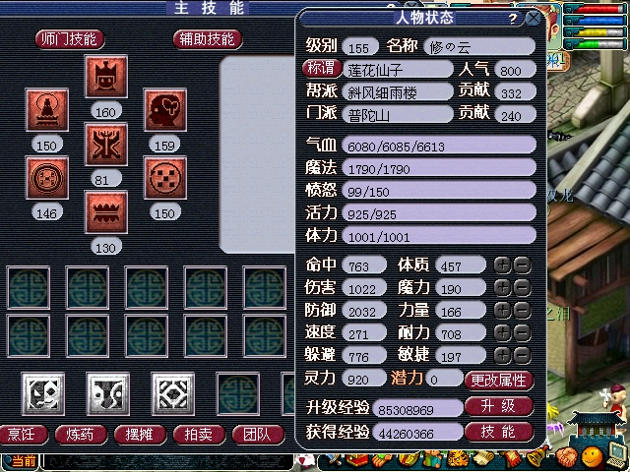Image resolution: width=630 pixels, height=472 pixels.
Task: Select the head-profile skill icon above 159
Action: coord(165,110)
